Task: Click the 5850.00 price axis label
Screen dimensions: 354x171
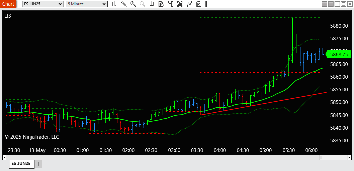Action: (x=339, y=102)
